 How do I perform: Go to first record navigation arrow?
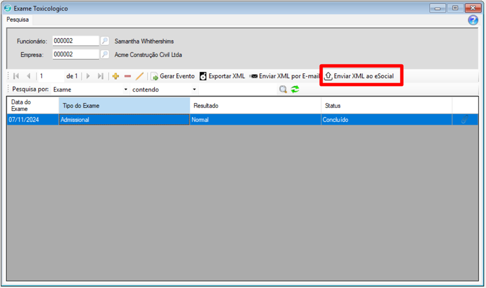[x=16, y=76]
